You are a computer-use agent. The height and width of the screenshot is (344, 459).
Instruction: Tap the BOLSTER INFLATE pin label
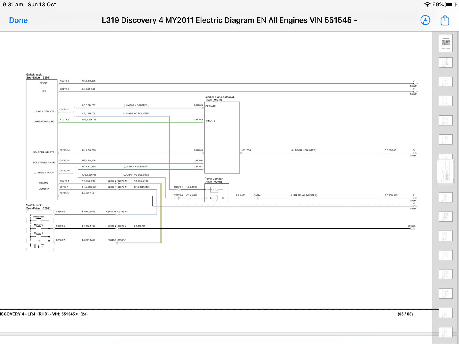44,152
